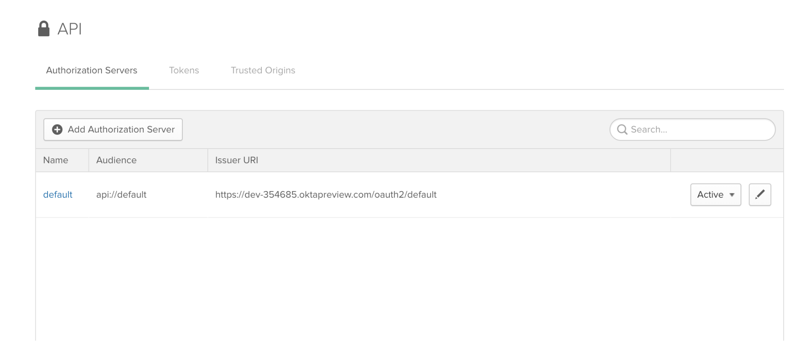Click the API page heading text
This screenshot has height=341, width=805.
pos(70,29)
